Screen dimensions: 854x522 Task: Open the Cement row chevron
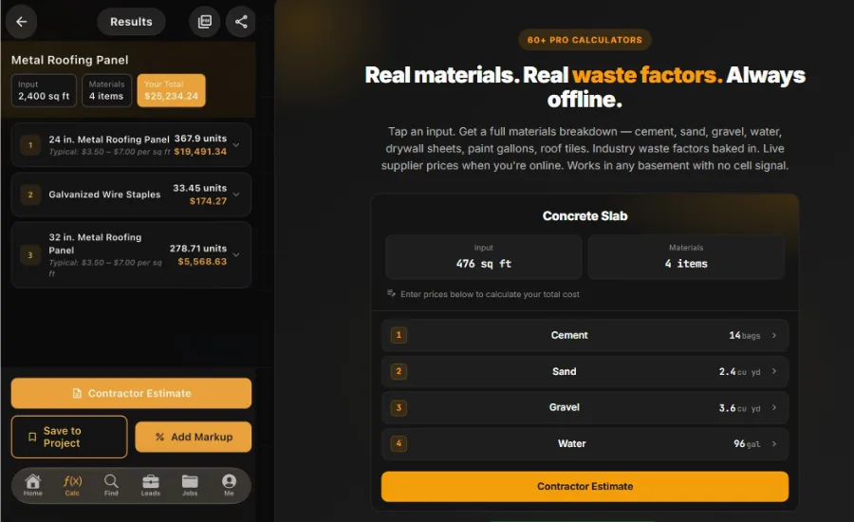pyautogui.click(x=774, y=335)
